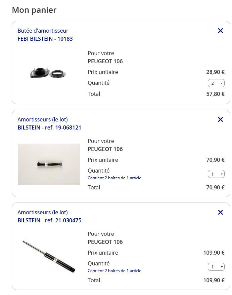Remove the FEBI BILSTEIN 10183 item
This screenshot has height=295, width=232.
click(x=221, y=31)
